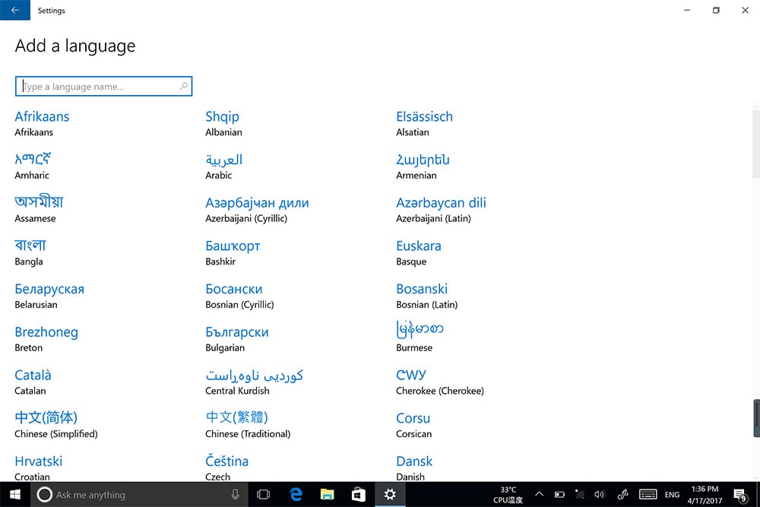Open the Action Center notifications icon

(x=740, y=495)
